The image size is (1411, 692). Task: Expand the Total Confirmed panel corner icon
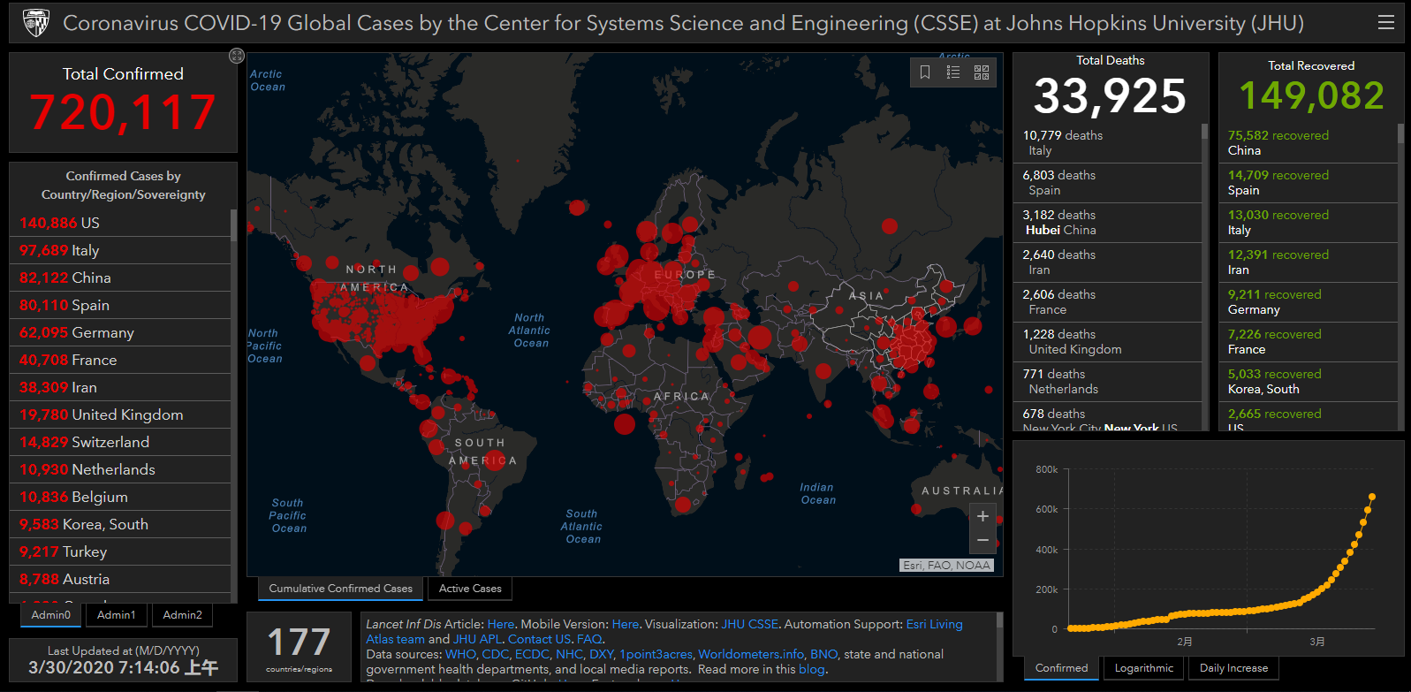tap(236, 56)
